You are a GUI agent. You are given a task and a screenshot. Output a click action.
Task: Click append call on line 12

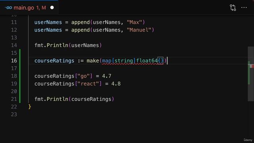(x=81, y=30)
